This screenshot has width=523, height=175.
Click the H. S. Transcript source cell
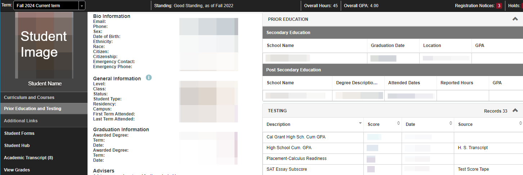[x=473, y=148]
